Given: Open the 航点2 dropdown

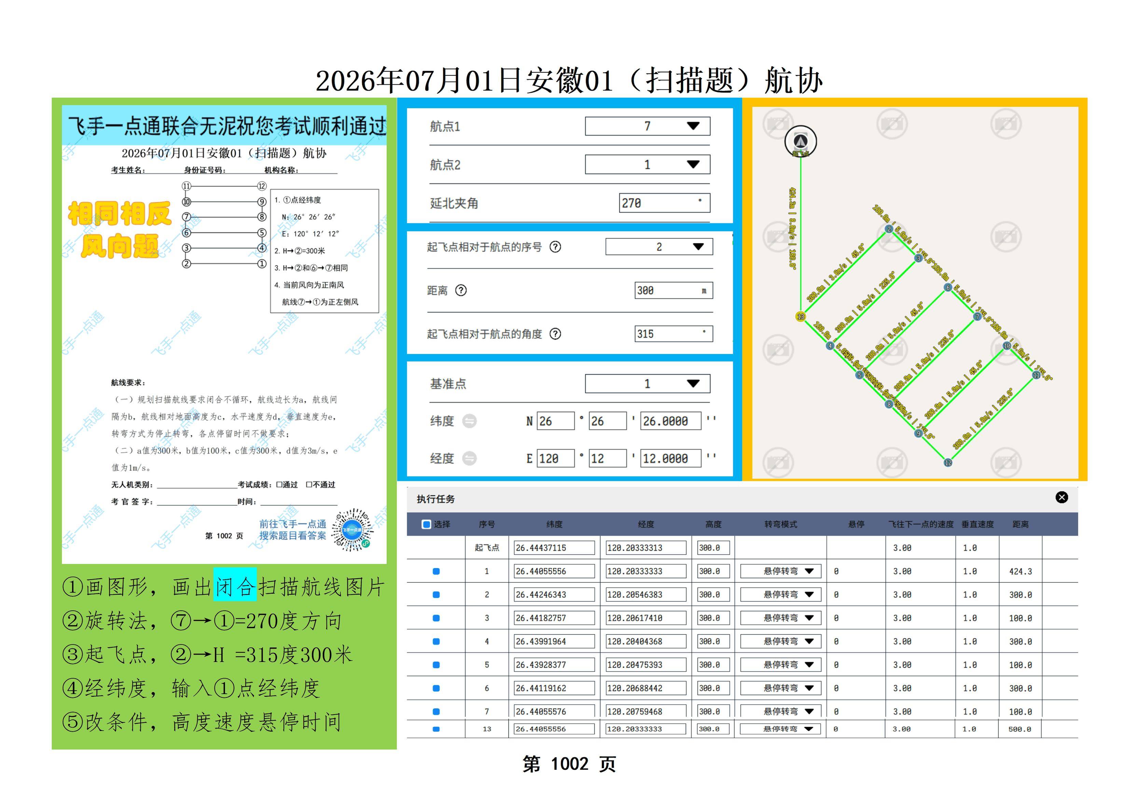Looking at the screenshot, I should 648,165.
